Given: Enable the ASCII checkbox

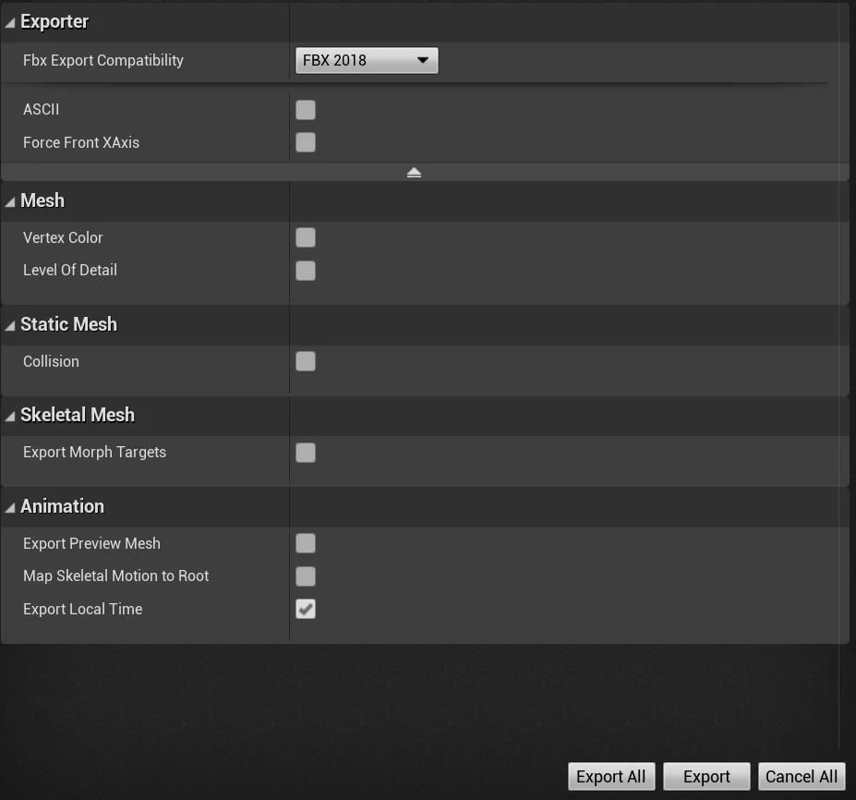Looking at the screenshot, I should pyautogui.click(x=306, y=109).
